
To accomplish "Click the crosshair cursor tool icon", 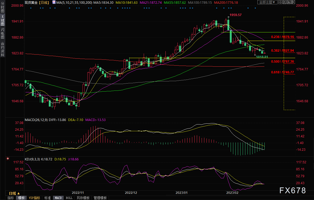I will point(280,2).
